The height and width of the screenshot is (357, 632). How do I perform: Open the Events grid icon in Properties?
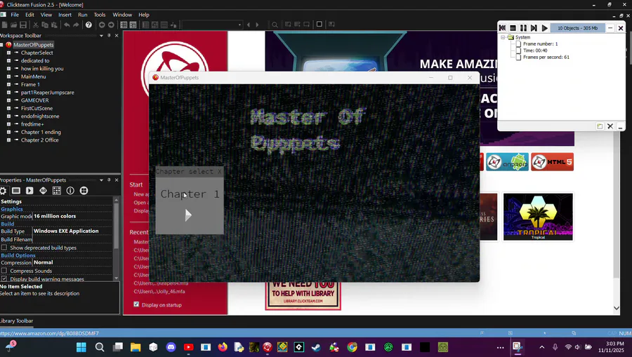pos(57,191)
